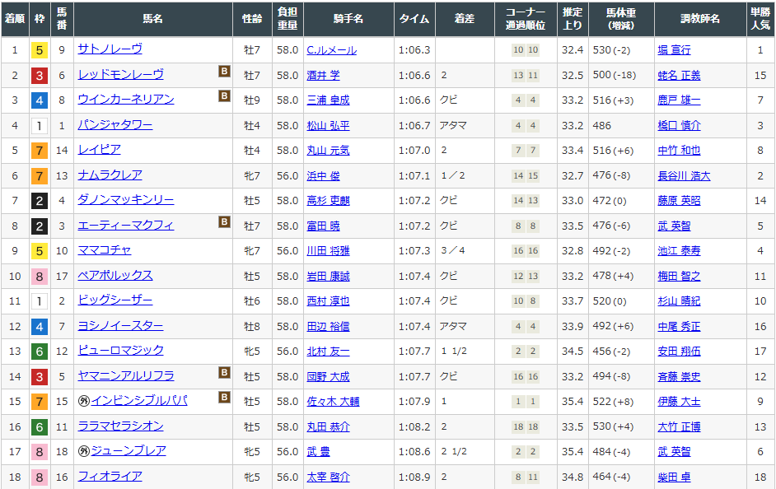Image resolution: width=776 pixels, height=489 pixels.
Task: Click the white frame 1 box for パンジャタワー
Action: [39, 126]
